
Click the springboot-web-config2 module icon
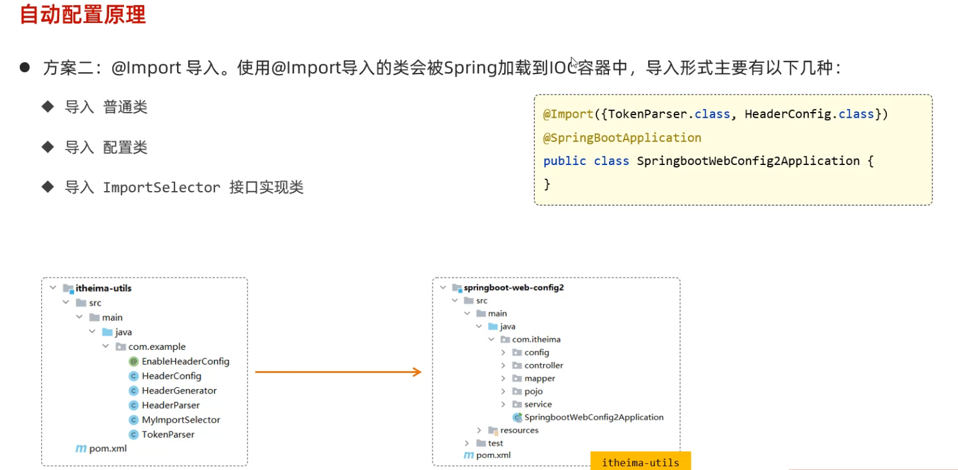pyautogui.click(x=457, y=288)
